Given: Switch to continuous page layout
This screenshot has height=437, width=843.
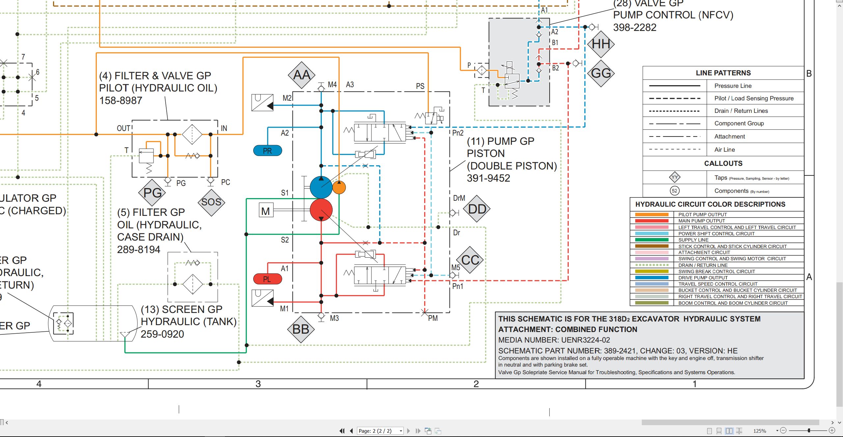Looking at the screenshot, I should coord(719,431).
